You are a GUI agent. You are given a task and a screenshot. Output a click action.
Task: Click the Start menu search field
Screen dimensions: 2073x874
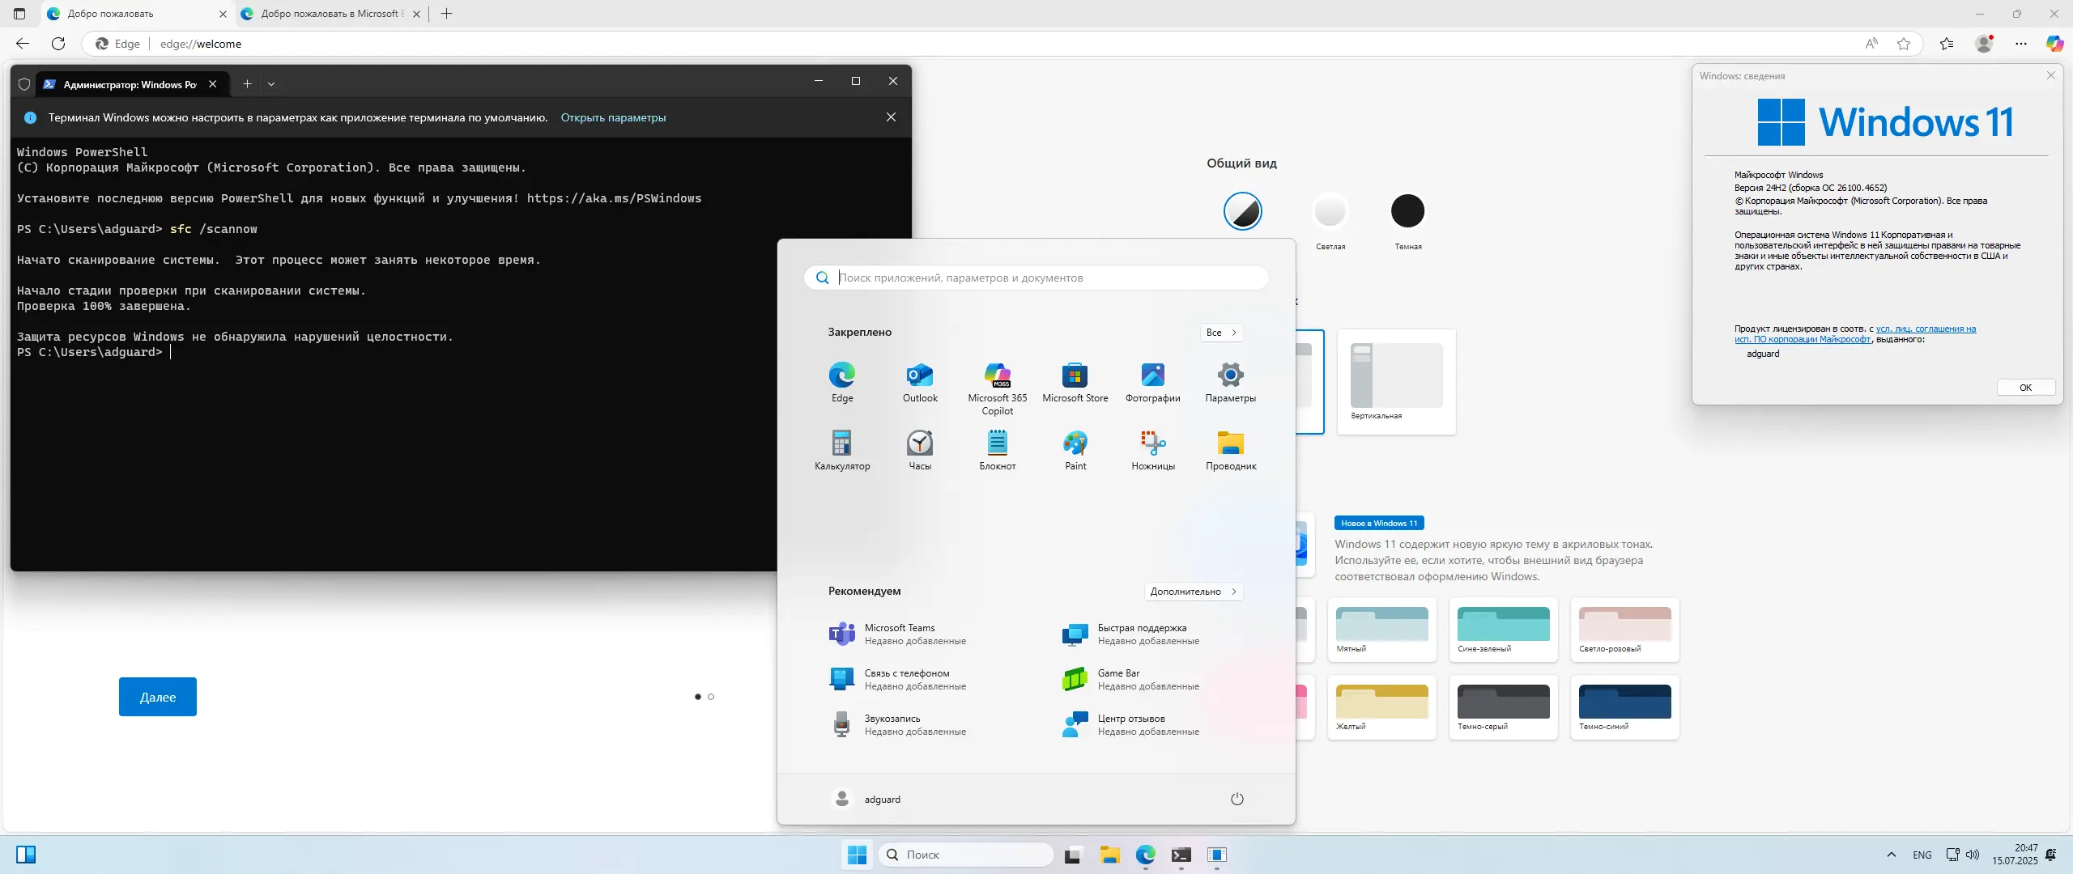(x=1036, y=278)
